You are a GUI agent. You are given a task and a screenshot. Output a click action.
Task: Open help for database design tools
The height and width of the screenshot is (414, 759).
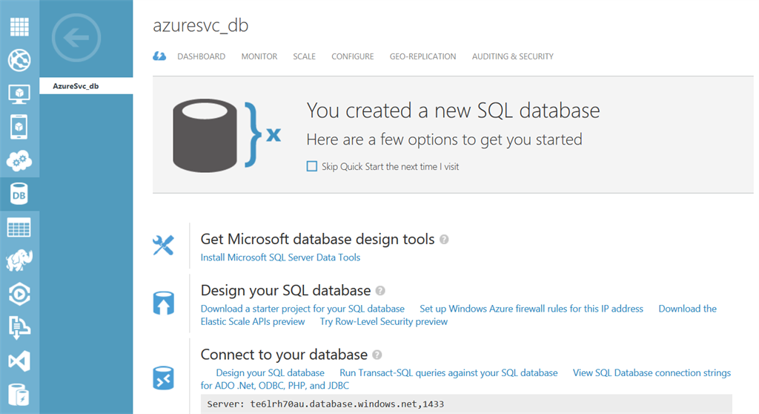click(444, 240)
